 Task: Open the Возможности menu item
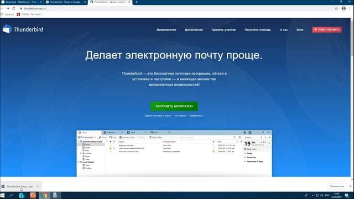click(x=166, y=30)
